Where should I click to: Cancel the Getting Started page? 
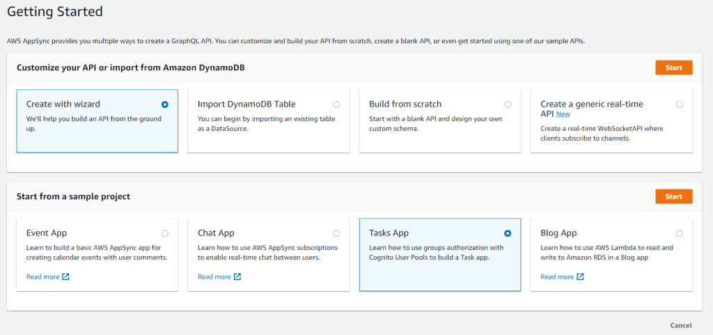pos(681,325)
